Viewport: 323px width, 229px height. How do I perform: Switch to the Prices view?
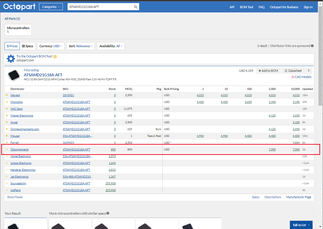[x=12, y=46]
